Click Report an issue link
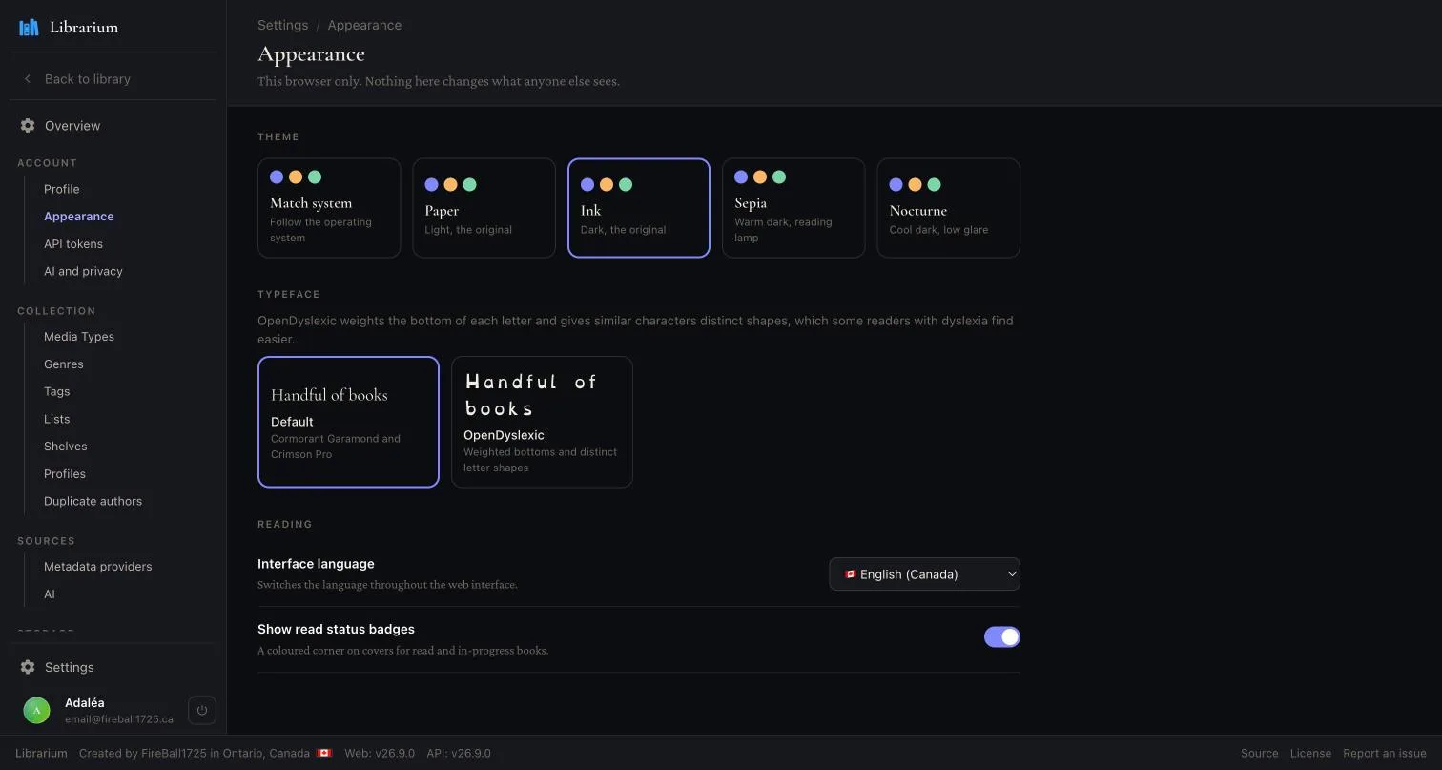Image resolution: width=1442 pixels, height=770 pixels. click(1385, 753)
